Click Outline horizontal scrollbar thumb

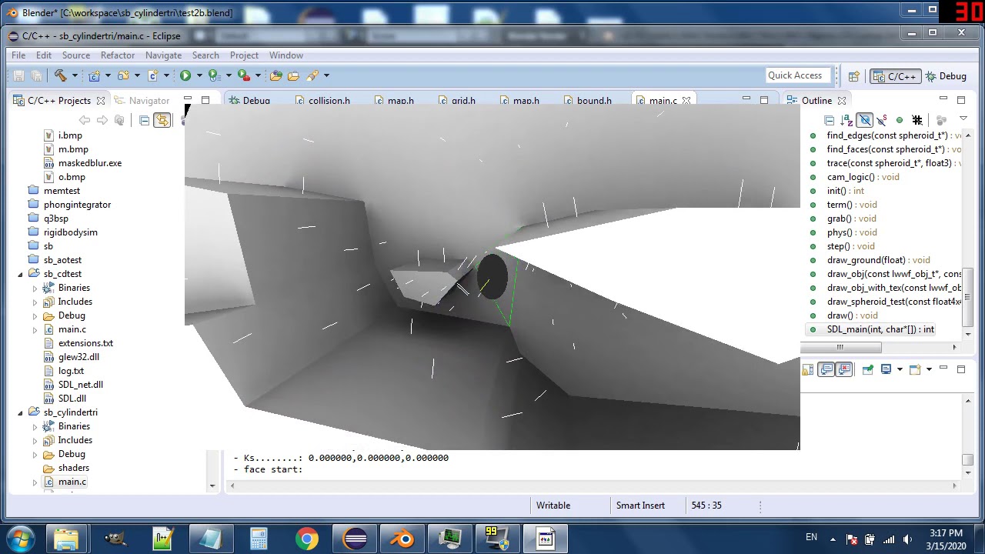840,348
